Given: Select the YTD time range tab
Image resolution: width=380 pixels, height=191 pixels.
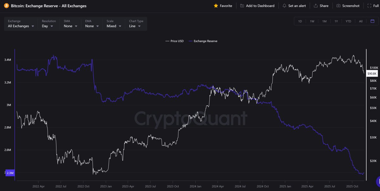Looking at the screenshot, I should coord(348,21).
